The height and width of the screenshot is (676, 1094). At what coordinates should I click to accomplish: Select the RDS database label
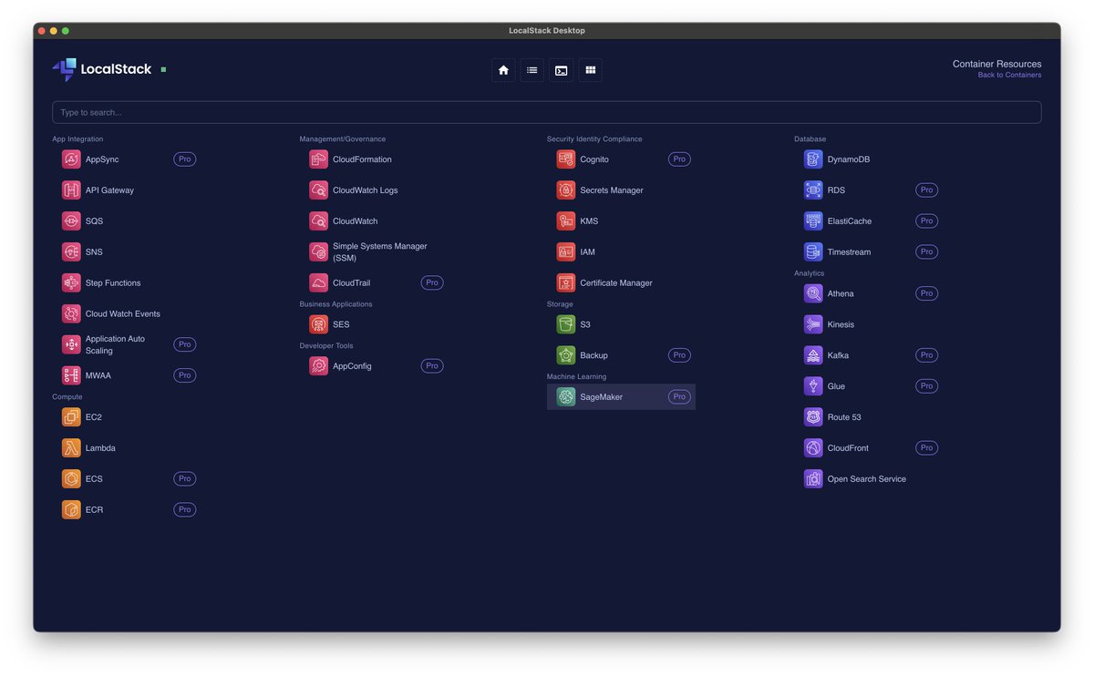point(837,190)
